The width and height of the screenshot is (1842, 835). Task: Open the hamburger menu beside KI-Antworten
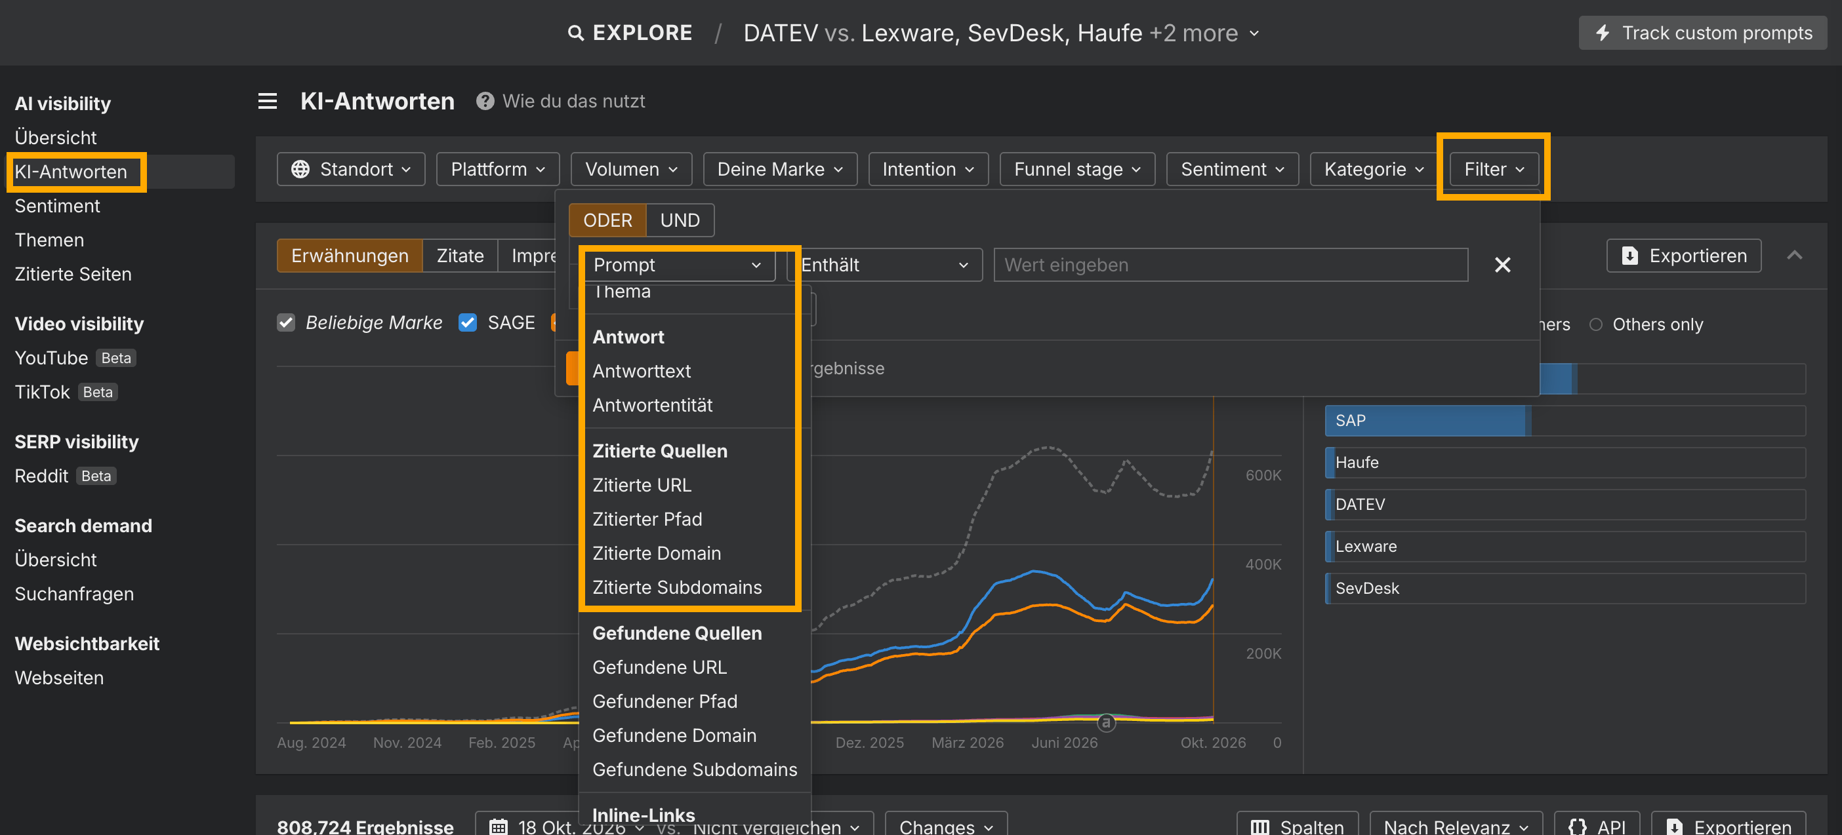pyautogui.click(x=268, y=102)
